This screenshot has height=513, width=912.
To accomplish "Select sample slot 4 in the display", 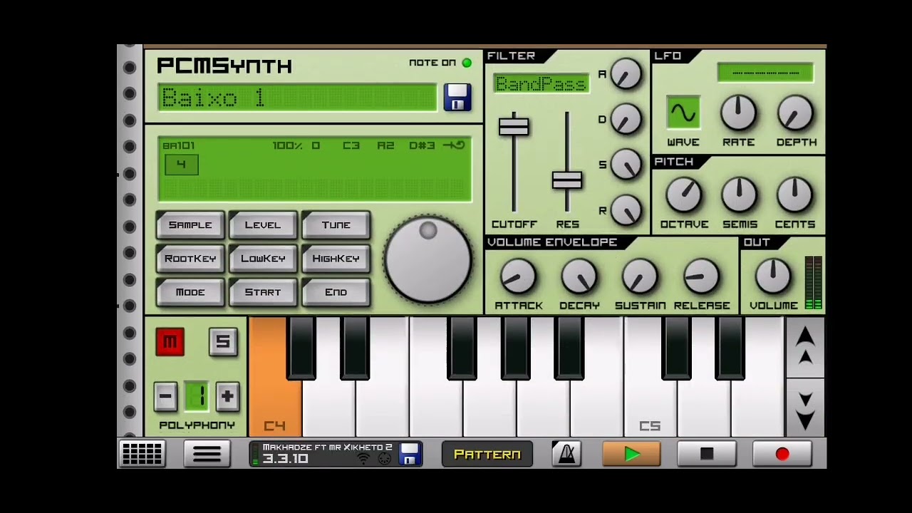I will click(x=181, y=165).
